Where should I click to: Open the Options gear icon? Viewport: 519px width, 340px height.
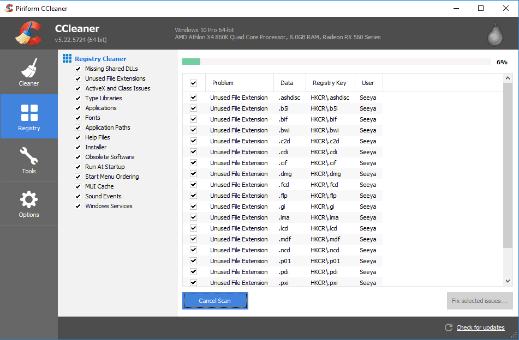coord(29,199)
